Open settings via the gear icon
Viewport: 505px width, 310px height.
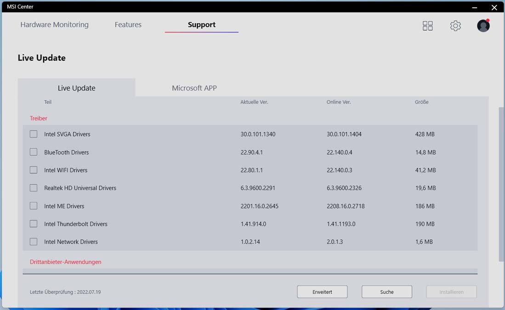click(455, 26)
